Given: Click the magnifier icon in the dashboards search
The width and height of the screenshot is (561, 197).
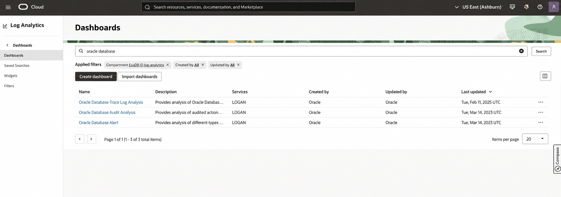Looking at the screenshot, I should point(81,51).
